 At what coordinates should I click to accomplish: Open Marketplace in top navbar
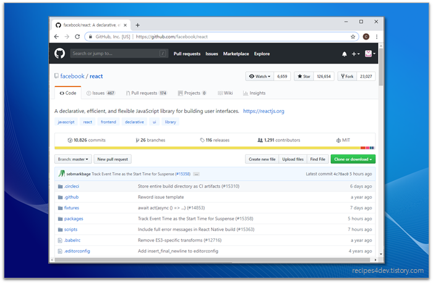coord(236,54)
